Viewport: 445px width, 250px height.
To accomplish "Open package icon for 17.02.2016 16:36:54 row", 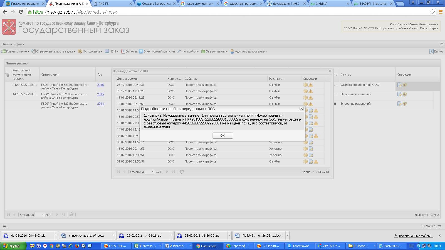I will click(x=305, y=155).
